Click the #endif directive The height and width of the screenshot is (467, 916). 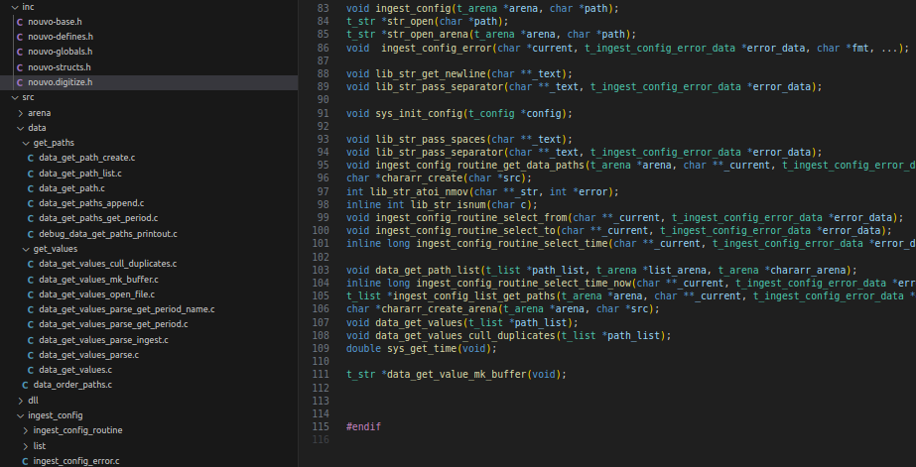pos(363,426)
